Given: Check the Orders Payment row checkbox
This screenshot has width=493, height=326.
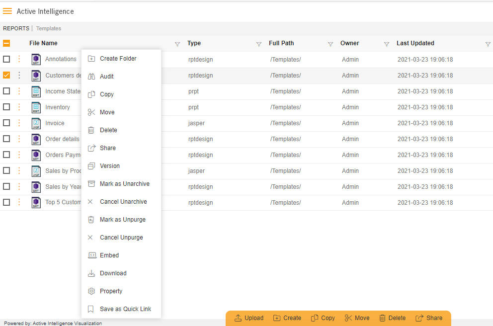Looking at the screenshot, I should click(6, 155).
